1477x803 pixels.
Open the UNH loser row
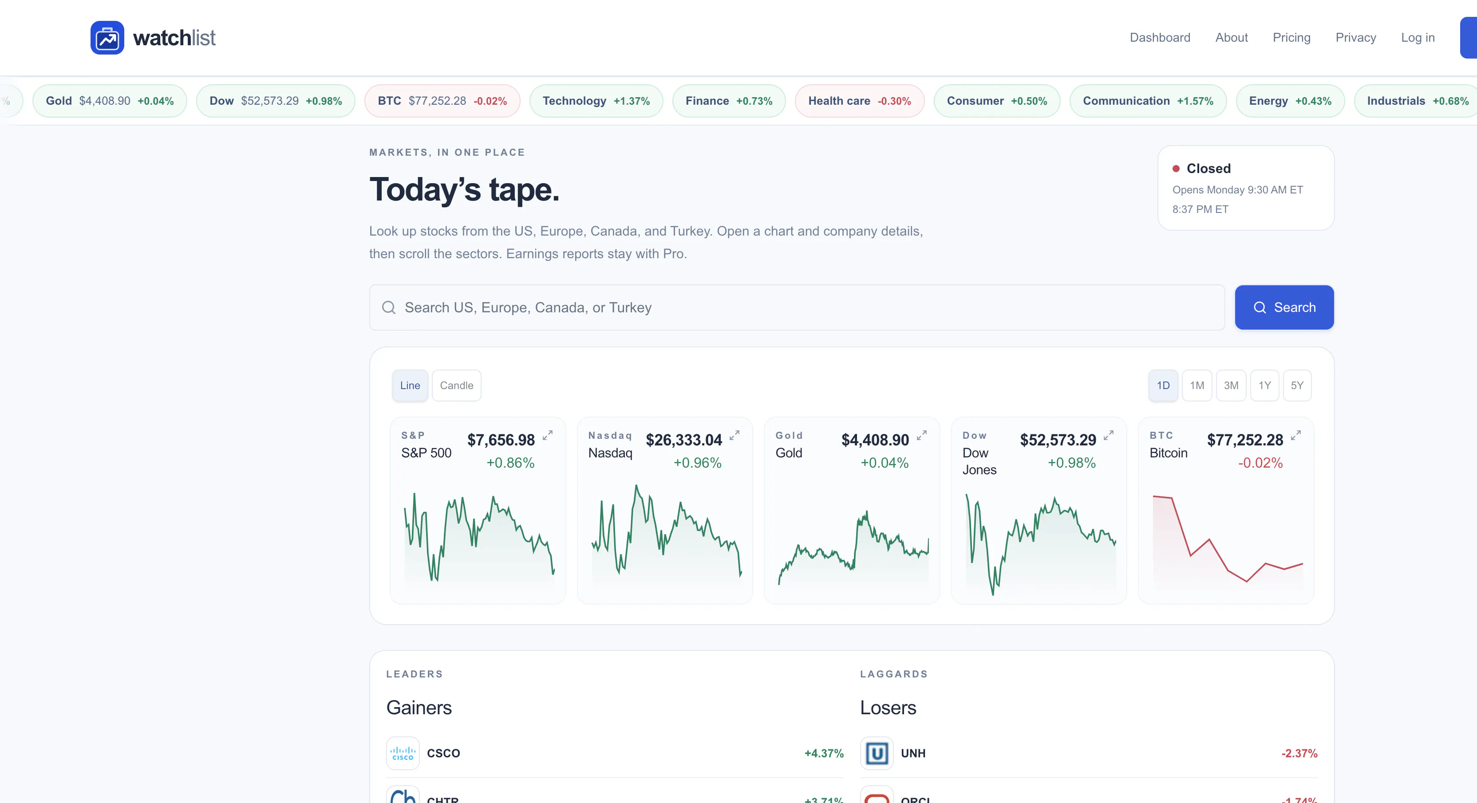(1089, 753)
